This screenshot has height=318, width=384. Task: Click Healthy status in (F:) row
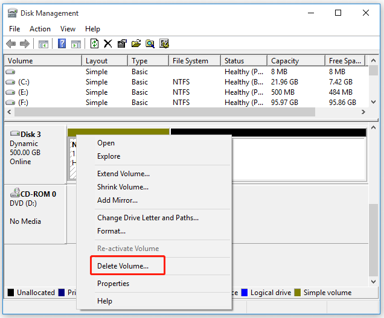244,103
